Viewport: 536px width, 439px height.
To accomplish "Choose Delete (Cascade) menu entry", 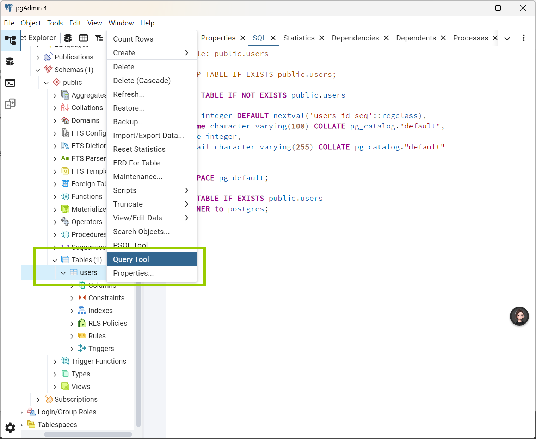I will 152,81.
